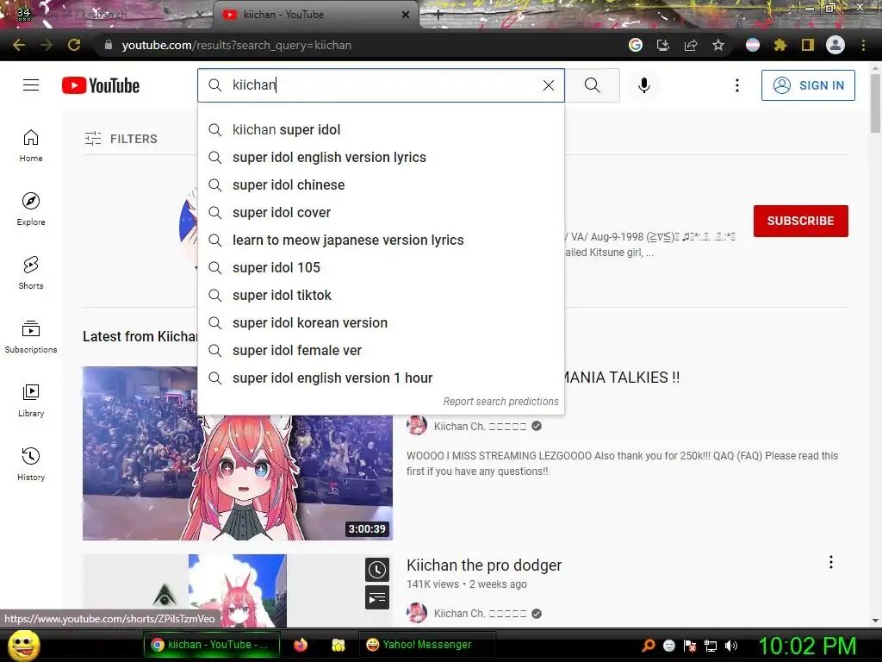Open Yahoo! Messenger taskbar button
The height and width of the screenshot is (662, 882).
click(426, 645)
